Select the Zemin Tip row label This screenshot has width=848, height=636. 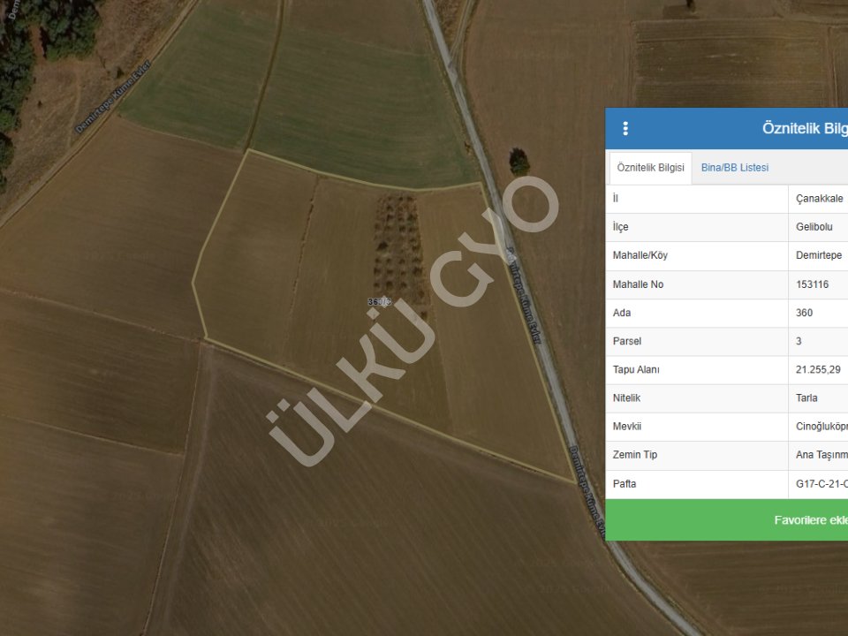(x=634, y=455)
